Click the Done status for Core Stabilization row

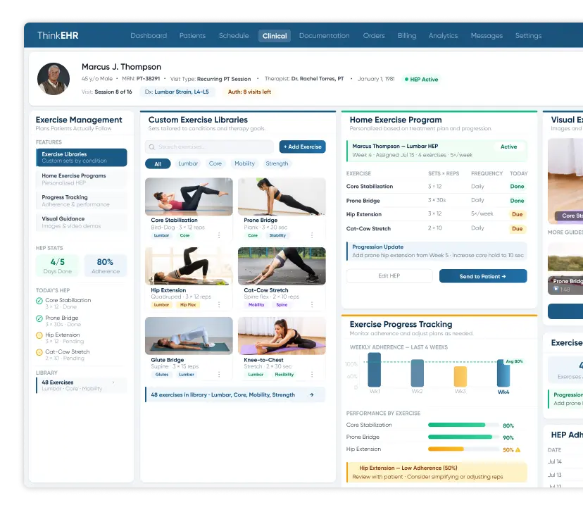click(x=518, y=187)
